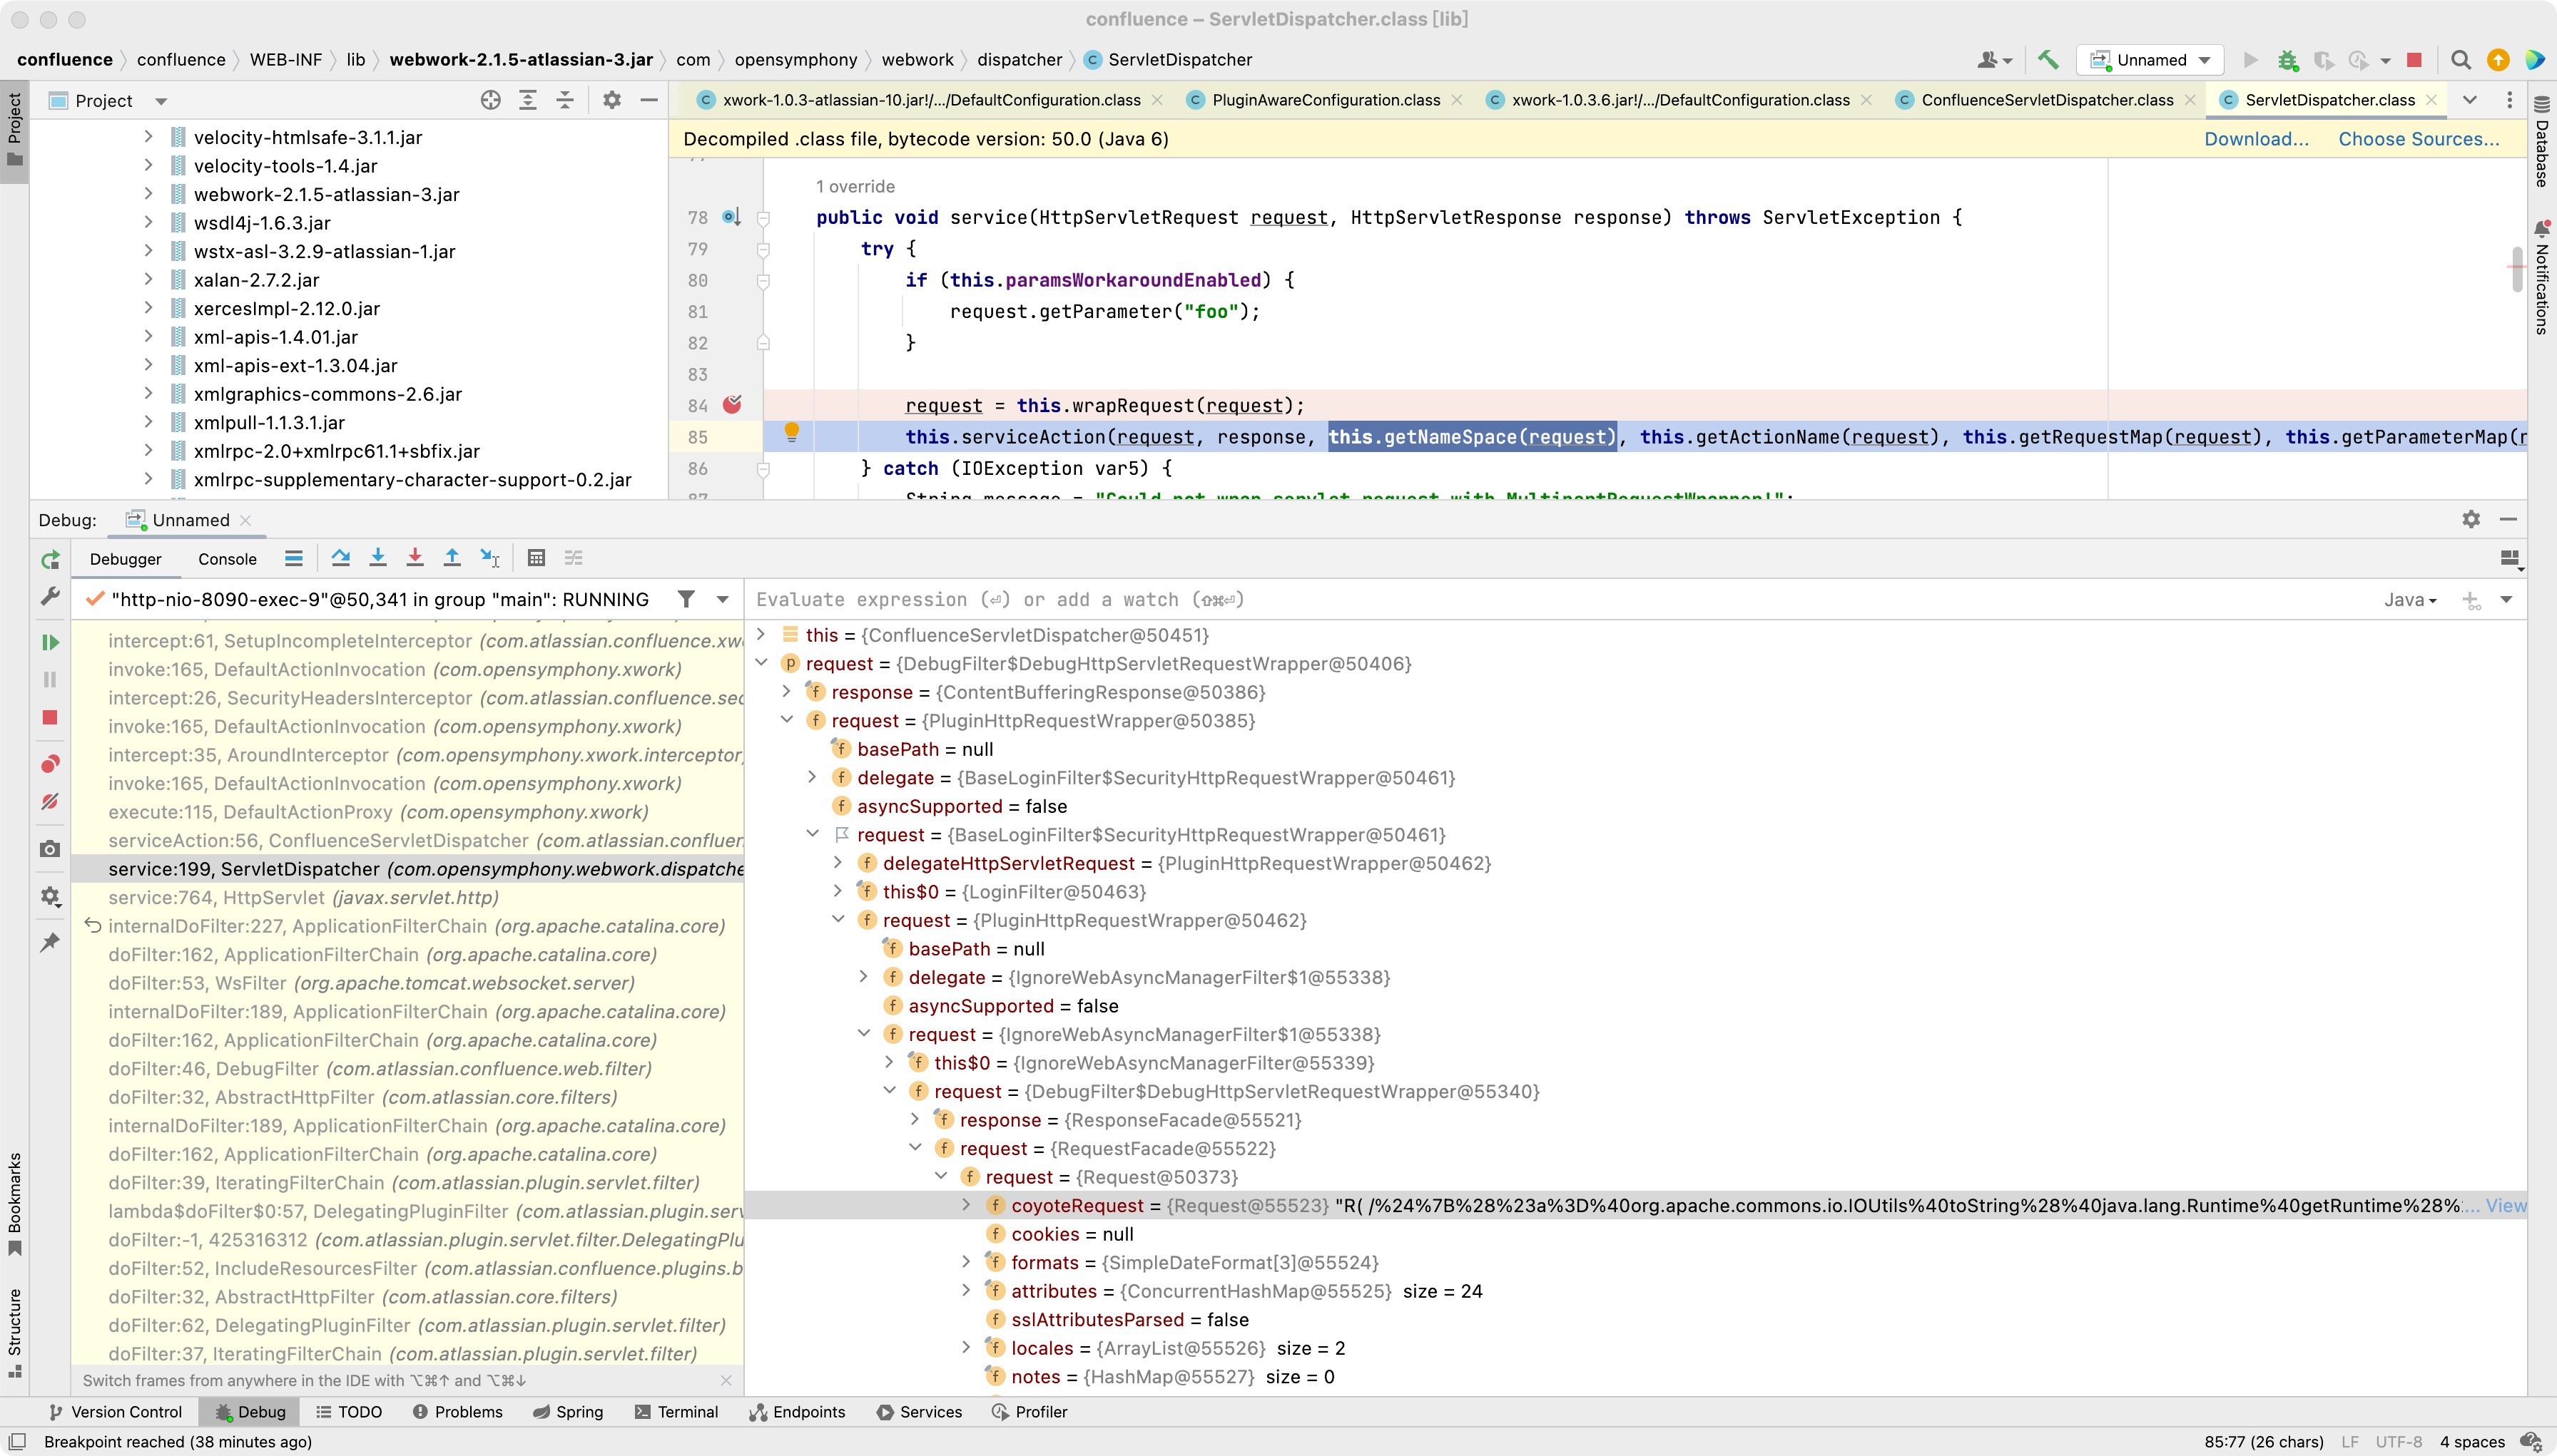Click the Collapse All icon in Project panel
The image size is (2557, 1456).
[564, 100]
